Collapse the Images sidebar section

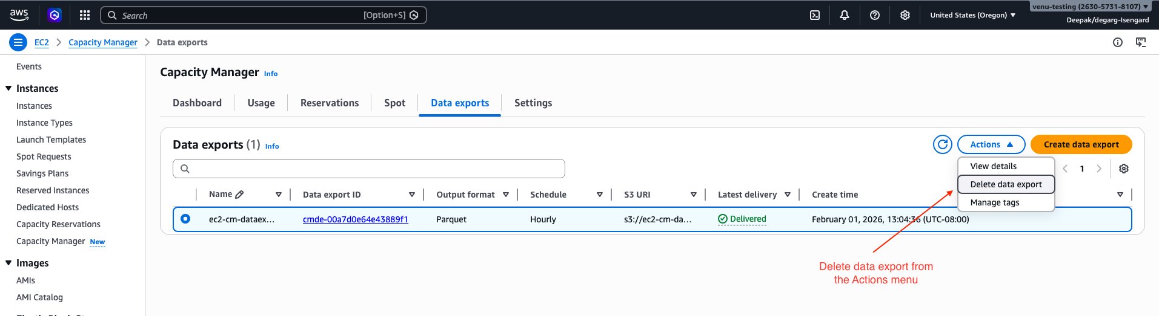8,263
